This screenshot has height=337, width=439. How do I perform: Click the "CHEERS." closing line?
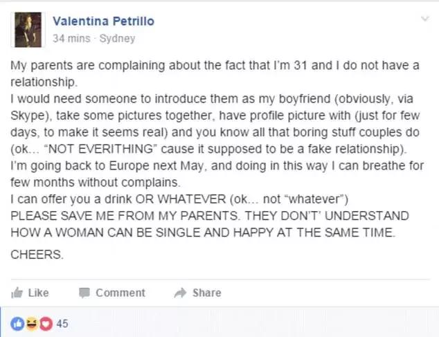37,254
